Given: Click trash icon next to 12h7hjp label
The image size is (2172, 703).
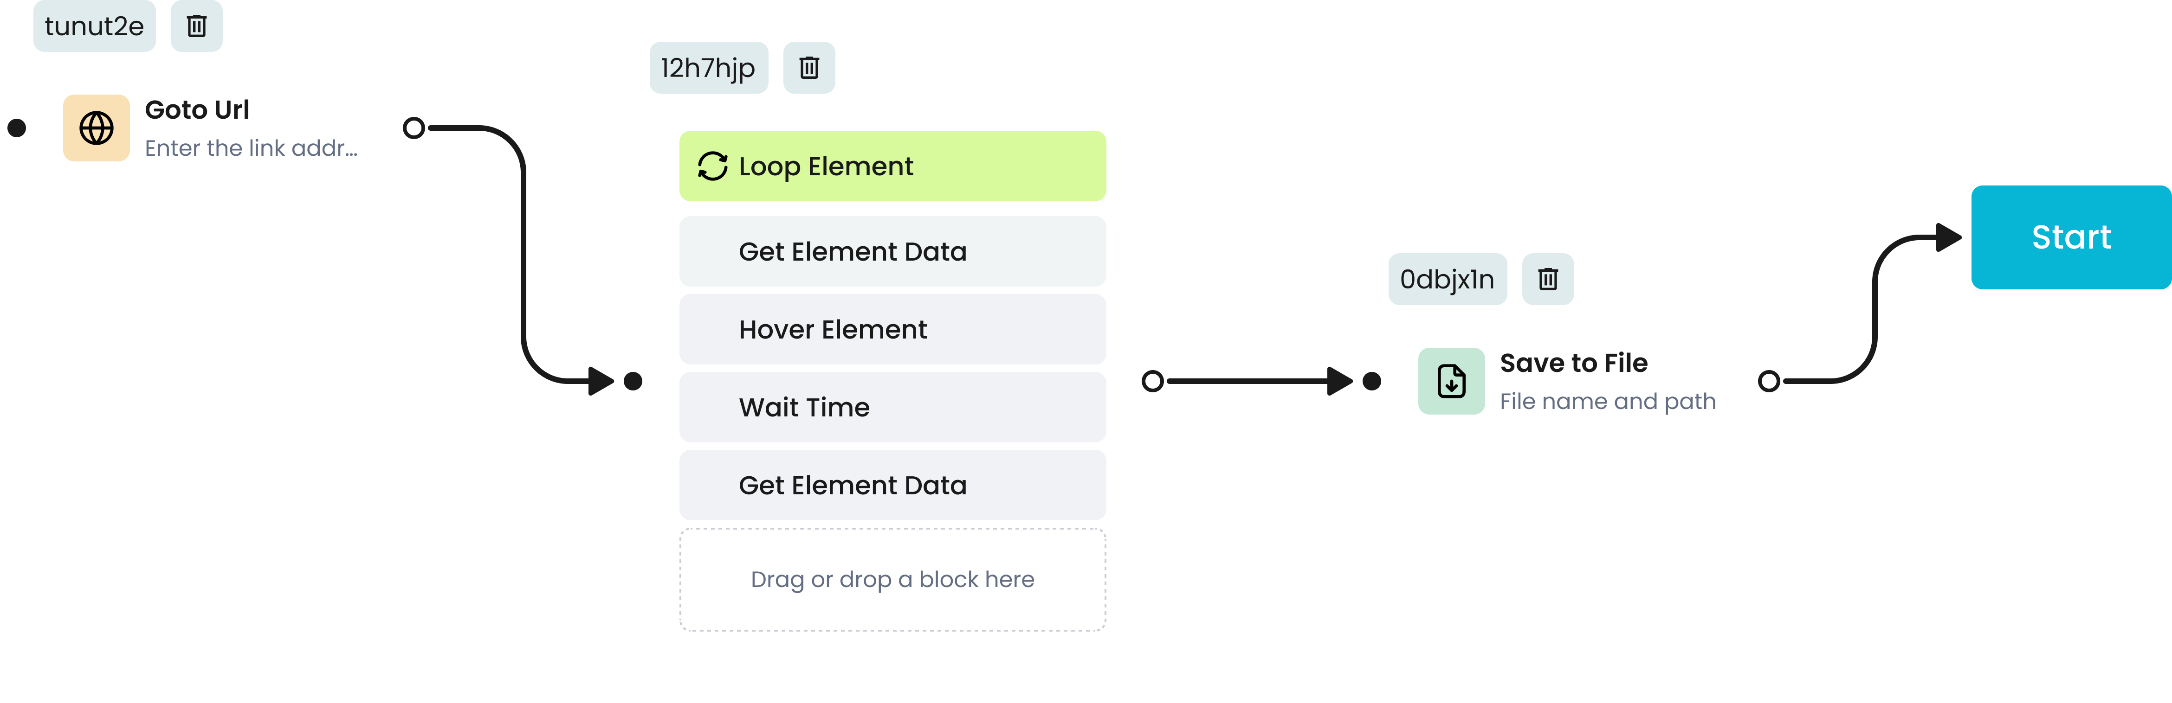Looking at the screenshot, I should coord(808,67).
